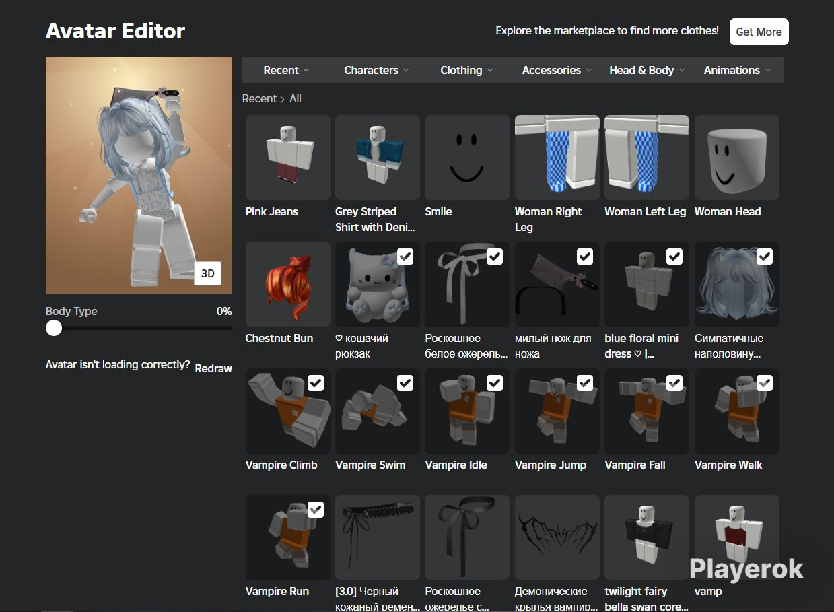Uncheck the Vampire Walk checkmark
834x612 pixels.
(765, 383)
